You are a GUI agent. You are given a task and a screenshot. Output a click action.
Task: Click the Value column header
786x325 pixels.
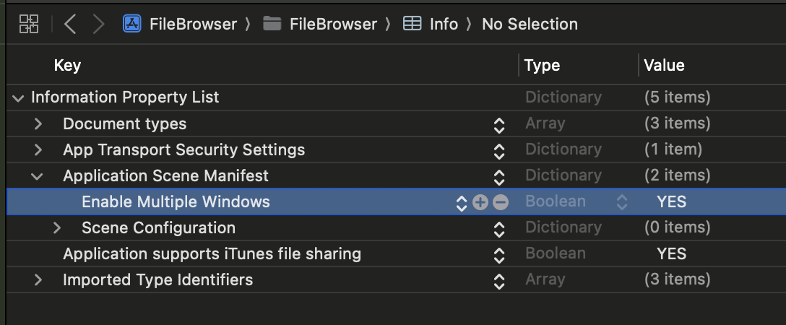pyautogui.click(x=664, y=65)
